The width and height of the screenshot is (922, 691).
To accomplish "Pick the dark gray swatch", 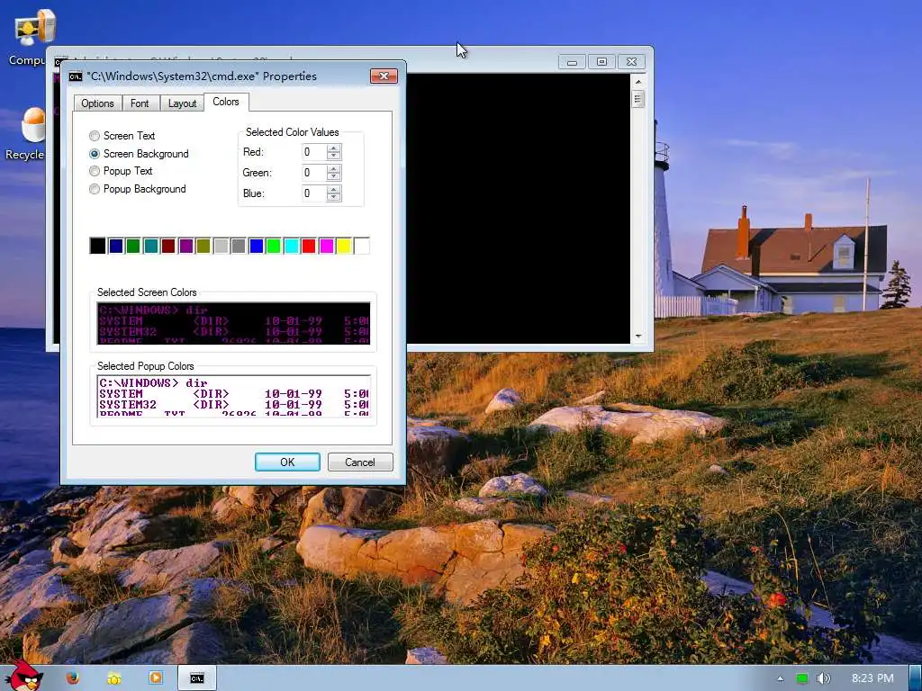I will tap(238, 246).
